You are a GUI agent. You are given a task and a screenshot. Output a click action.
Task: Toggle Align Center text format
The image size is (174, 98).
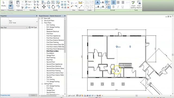point(118,2)
